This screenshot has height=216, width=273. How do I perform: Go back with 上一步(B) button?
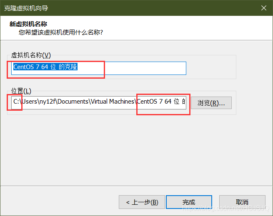coord(142,202)
